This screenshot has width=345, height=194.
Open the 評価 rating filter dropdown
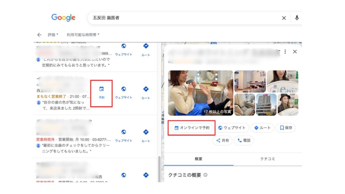[x=53, y=35]
